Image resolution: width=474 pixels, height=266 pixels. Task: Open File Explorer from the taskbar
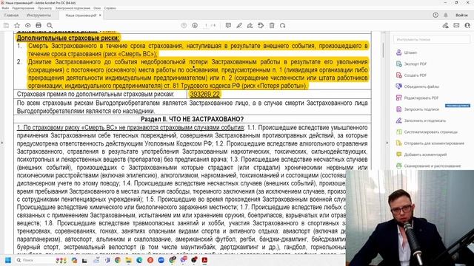[x=128, y=260]
